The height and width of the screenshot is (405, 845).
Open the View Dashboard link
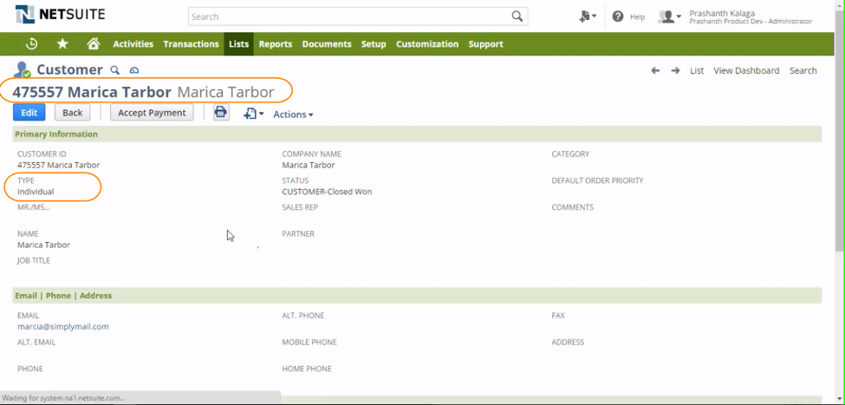click(746, 70)
